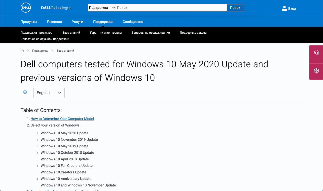Click the round Dell logo icon
Image resolution: width=323 pixels, height=191 pixels.
click(26, 8)
